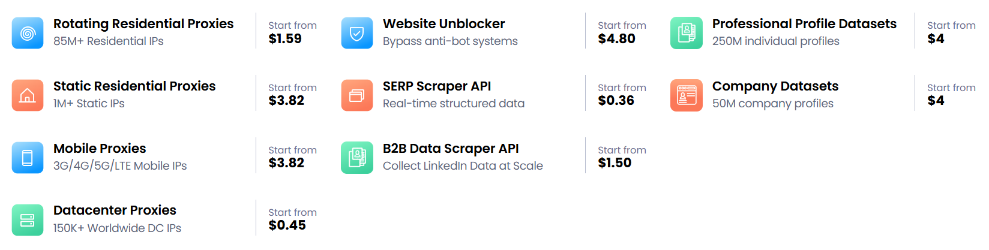This screenshot has width=989, height=250.
Task: Click the $0.36 SERP Scraper price
Action: 616,101
